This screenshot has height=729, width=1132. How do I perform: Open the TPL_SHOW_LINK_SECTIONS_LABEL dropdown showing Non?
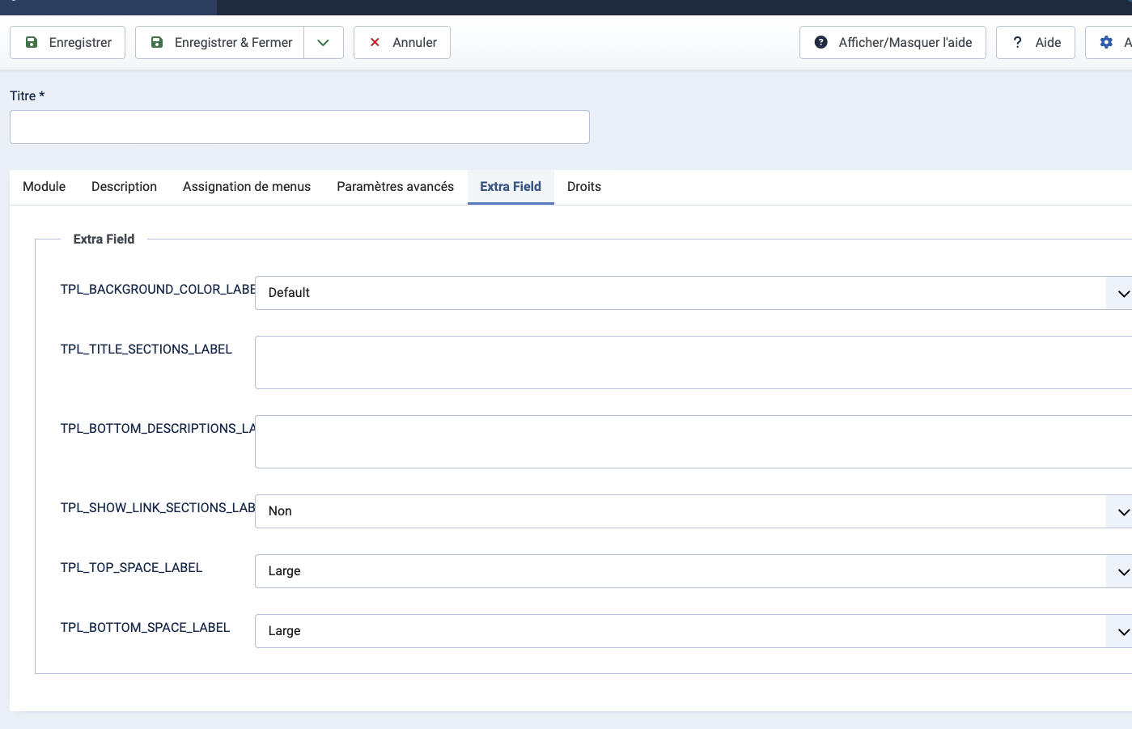(693, 511)
